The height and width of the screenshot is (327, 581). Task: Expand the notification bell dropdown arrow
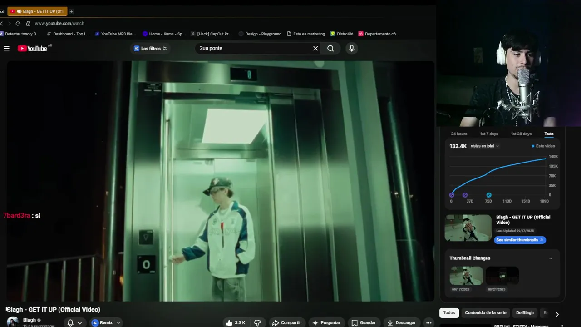point(80,323)
